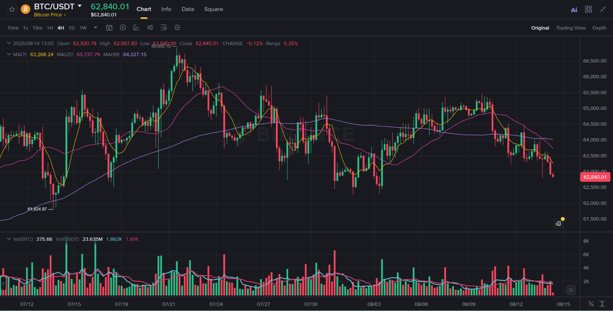Open the line chart drawing tools icon
This screenshot has height=311, width=613.
coord(136,28)
